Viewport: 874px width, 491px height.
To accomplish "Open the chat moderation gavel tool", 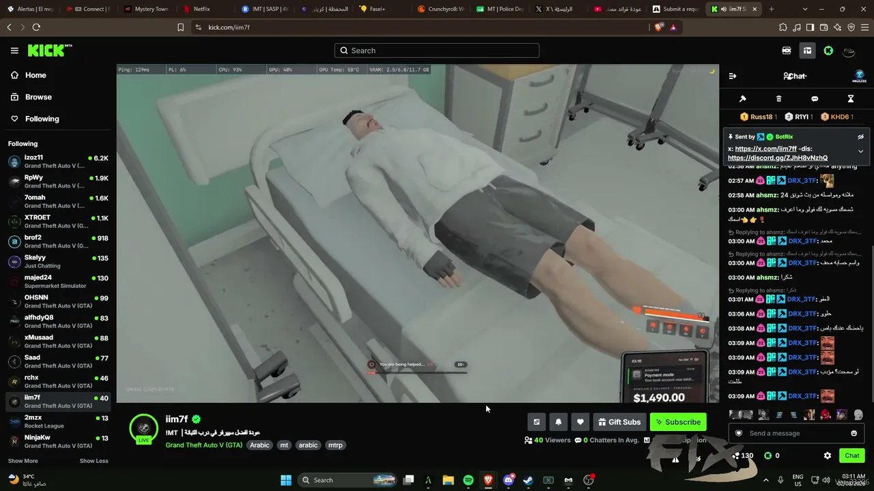I will (743, 99).
